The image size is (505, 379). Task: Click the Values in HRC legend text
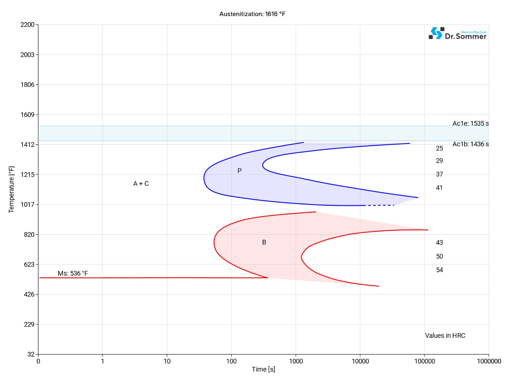tap(445, 335)
